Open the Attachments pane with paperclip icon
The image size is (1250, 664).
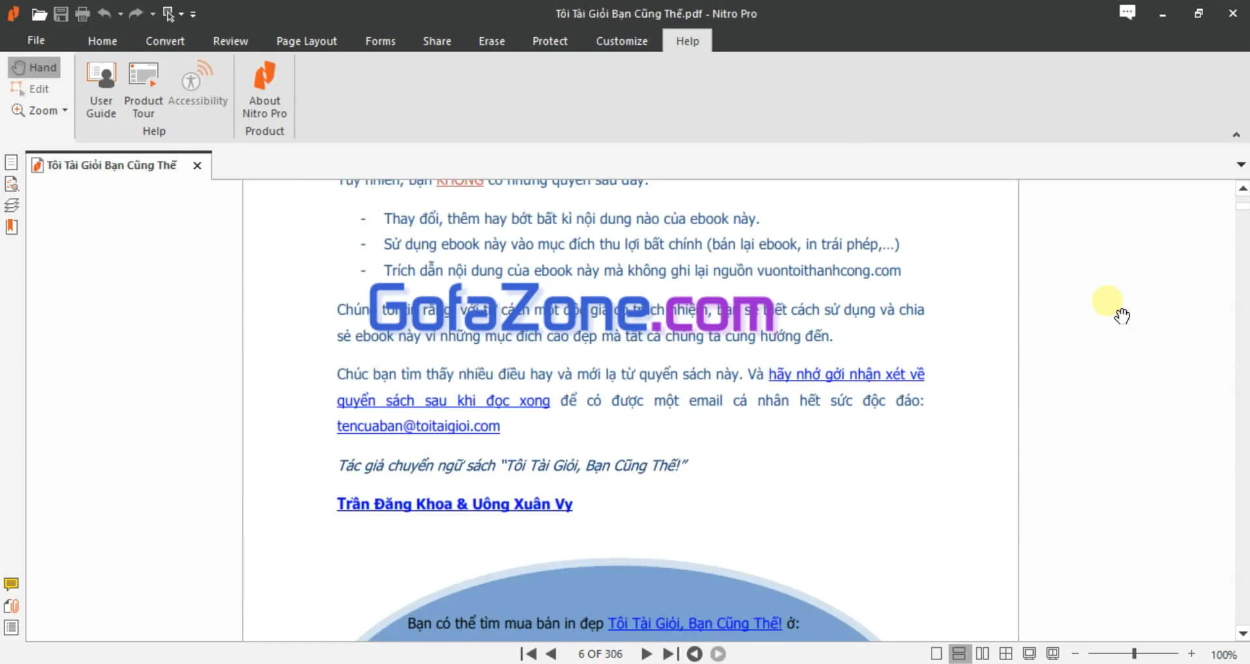pos(11,606)
